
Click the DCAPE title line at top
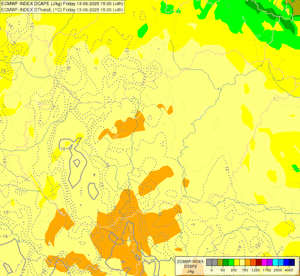click(62, 3)
